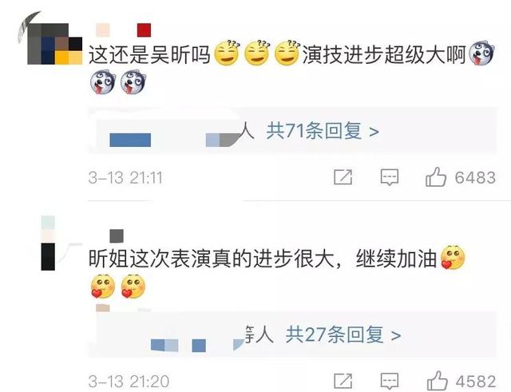Click the 3-13 21:11 timestamp
The image size is (511, 392).
point(125,178)
